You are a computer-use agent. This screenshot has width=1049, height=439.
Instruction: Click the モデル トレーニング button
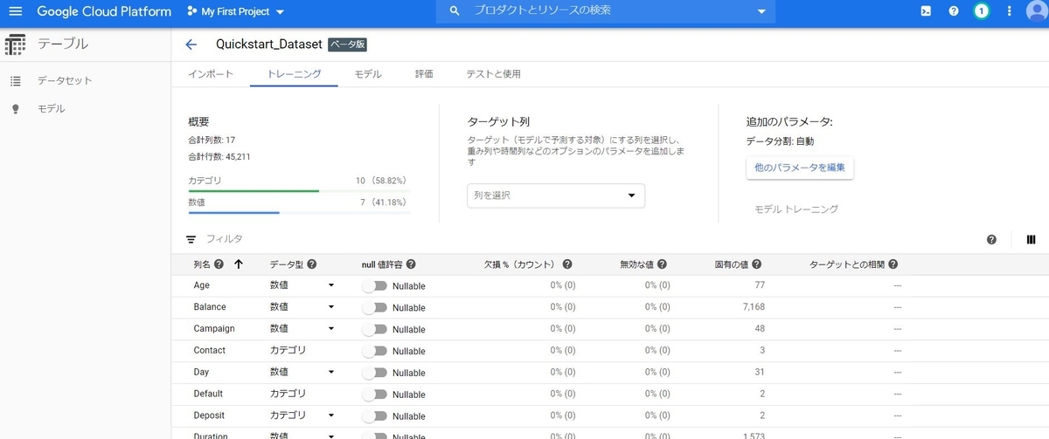pos(796,209)
